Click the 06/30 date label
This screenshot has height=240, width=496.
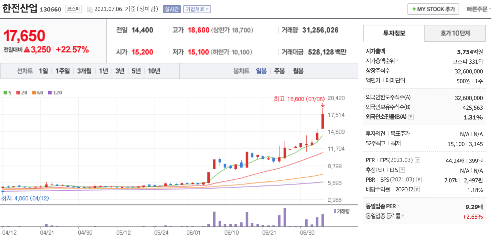point(307,233)
